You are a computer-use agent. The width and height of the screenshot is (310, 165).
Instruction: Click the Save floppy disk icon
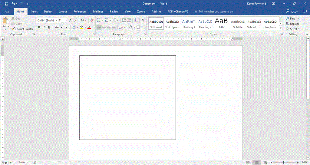(x=7, y=4)
